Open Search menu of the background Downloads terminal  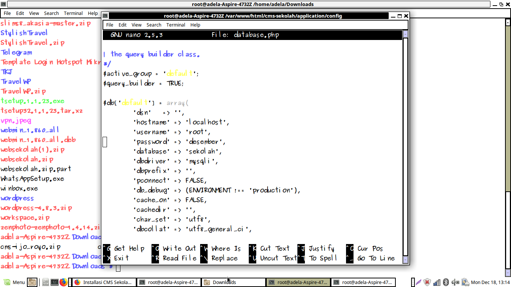tap(51, 13)
